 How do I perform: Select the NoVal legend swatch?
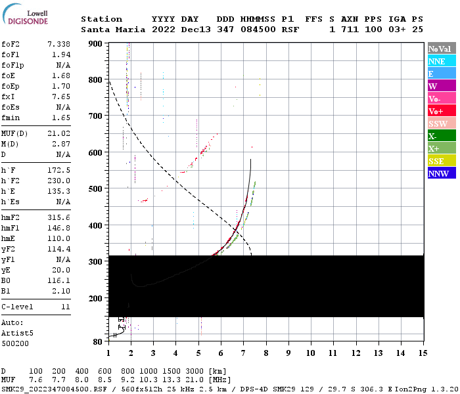click(x=442, y=49)
